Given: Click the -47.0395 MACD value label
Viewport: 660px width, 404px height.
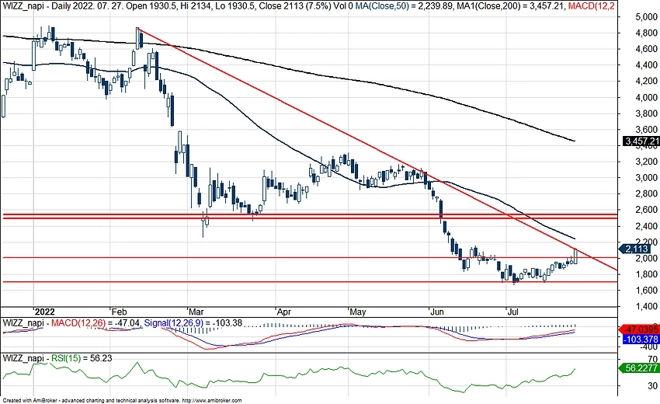Looking at the screenshot, I should (639, 329).
